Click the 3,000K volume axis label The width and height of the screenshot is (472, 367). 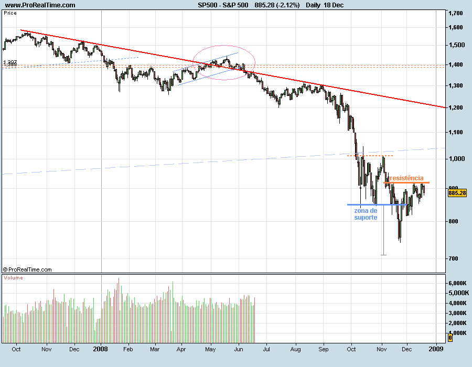[457, 313]
